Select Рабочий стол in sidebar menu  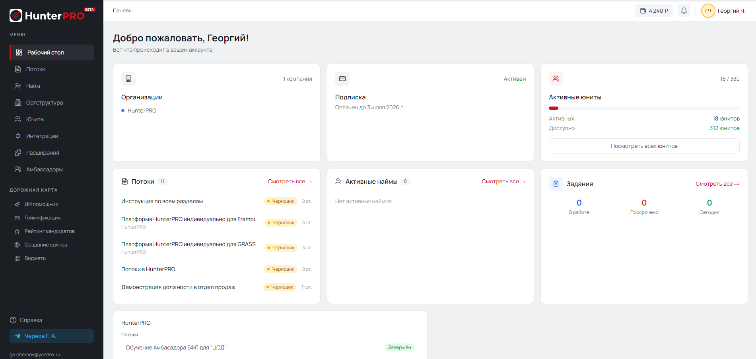pos(52,52)
